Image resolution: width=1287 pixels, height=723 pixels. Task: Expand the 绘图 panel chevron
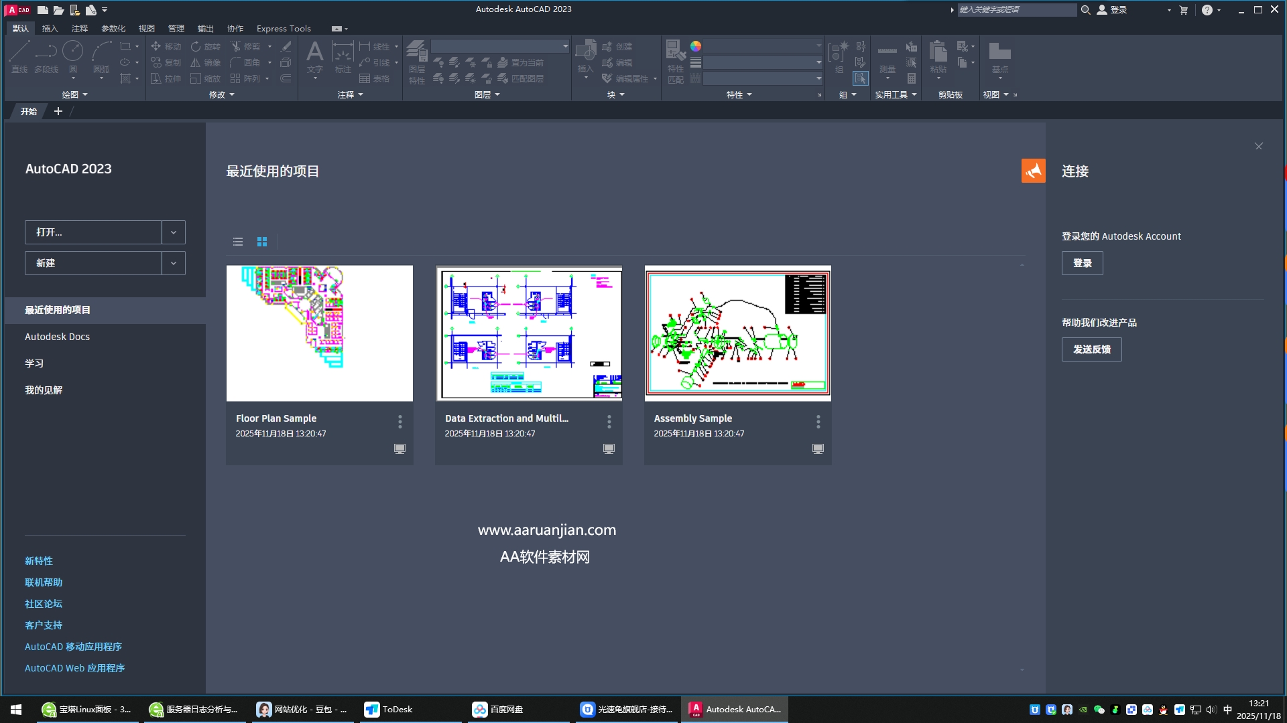point(84,94)
